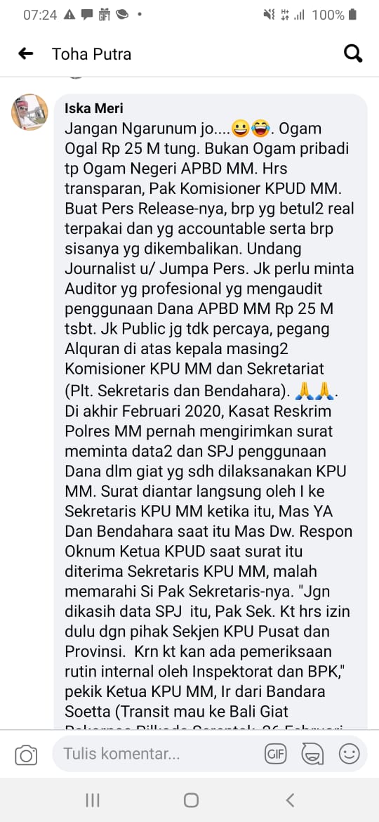Screen dimensions: 379x822
Task: Open emoji picker smiley icon
Action: (349, 755)
